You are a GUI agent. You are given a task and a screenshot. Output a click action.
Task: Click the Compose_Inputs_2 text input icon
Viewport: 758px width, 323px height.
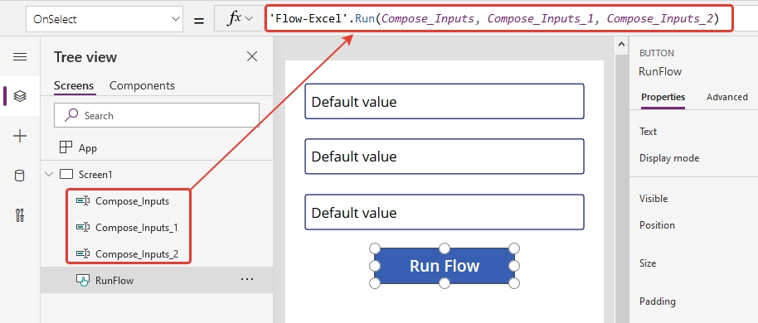[83, 253]
